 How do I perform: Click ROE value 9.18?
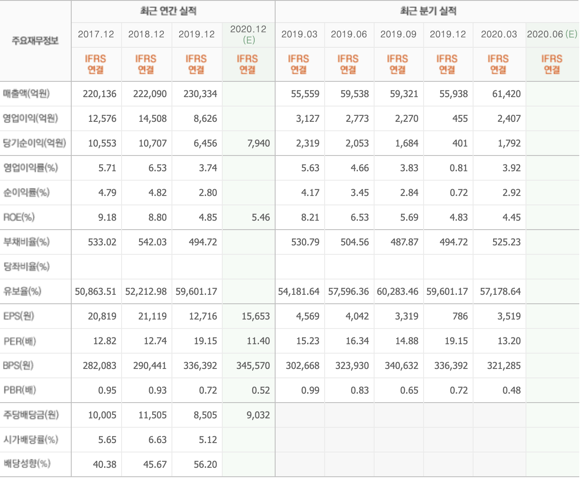pos(107,218)
